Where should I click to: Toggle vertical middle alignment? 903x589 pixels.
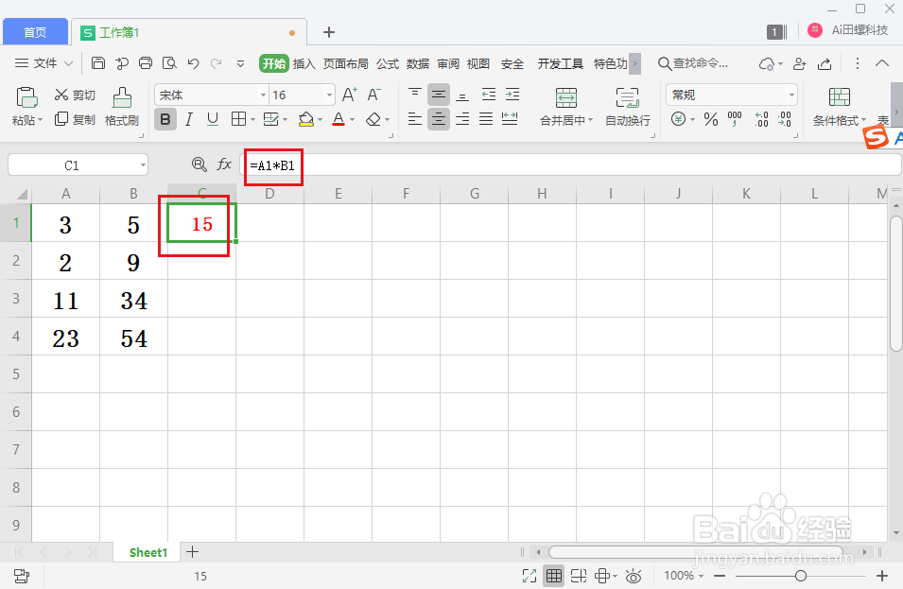pyautogui.click(x=439, y=94)
